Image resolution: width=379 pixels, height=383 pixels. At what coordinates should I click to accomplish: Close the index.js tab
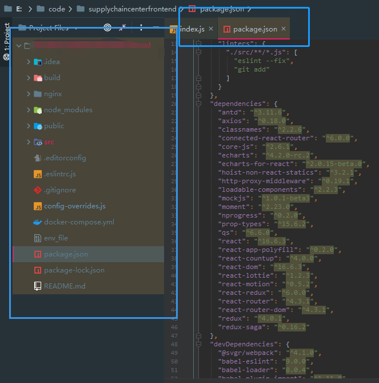(x=211, y=29)
